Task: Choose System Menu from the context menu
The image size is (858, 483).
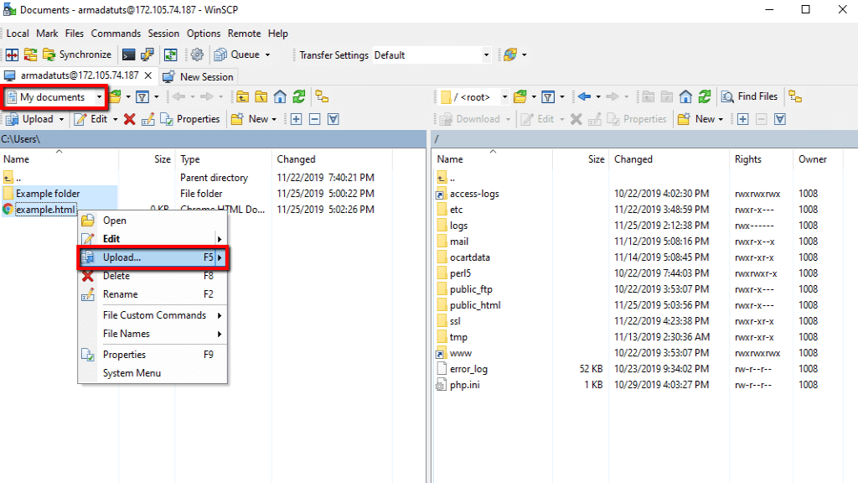Action: point(152,373)
